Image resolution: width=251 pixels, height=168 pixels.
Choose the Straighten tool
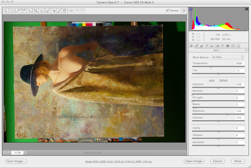click(41, 10)
